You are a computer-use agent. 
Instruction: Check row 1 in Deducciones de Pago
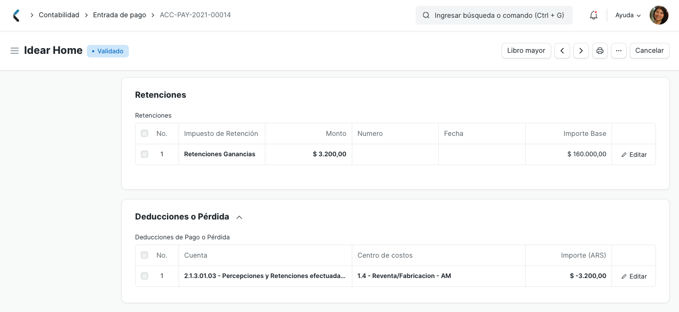tap(144, 276)
